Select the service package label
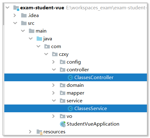The width and height of the screenshot is (150, 138). [74, 101]
